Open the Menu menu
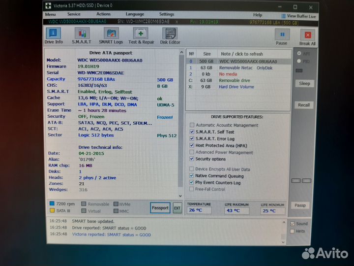The width and height of the screenshot is (354, 266). coord(50,14)
